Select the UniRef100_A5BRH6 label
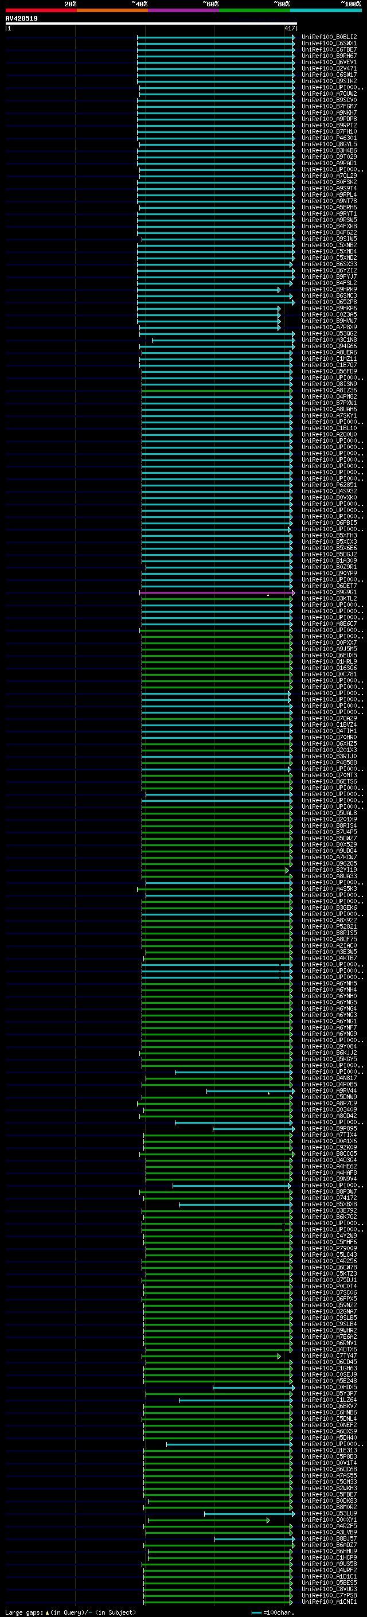367x1617 pixels. point(329,207)
